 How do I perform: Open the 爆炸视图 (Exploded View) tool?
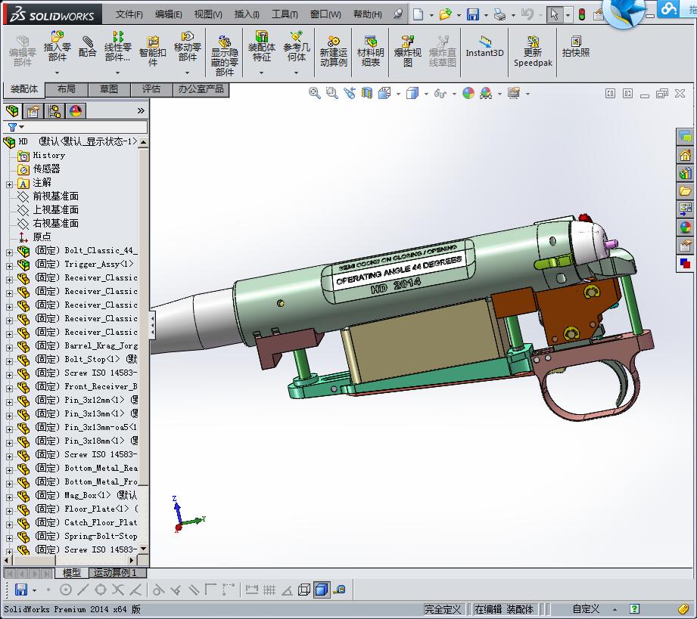coord(407,51)
